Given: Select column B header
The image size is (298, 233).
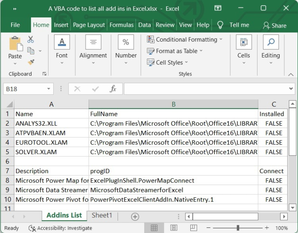Looking at the screenshot, I should (173, 104).
